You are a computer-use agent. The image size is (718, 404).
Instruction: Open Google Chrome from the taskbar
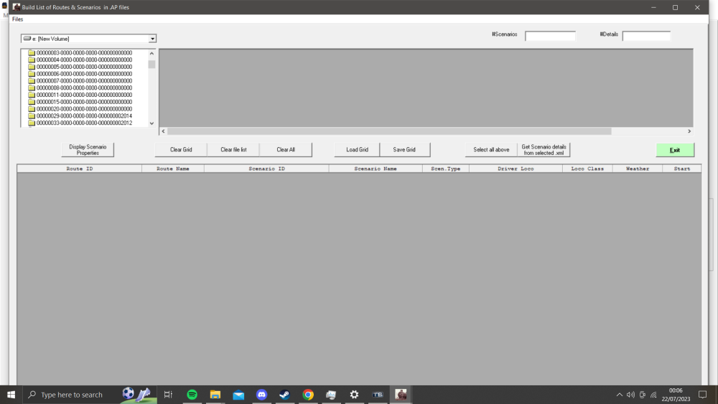[308, 395]
